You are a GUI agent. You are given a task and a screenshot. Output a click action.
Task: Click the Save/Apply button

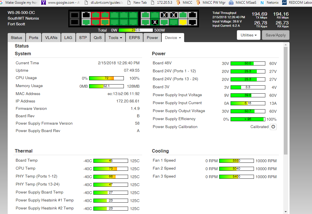coord(276,35)
